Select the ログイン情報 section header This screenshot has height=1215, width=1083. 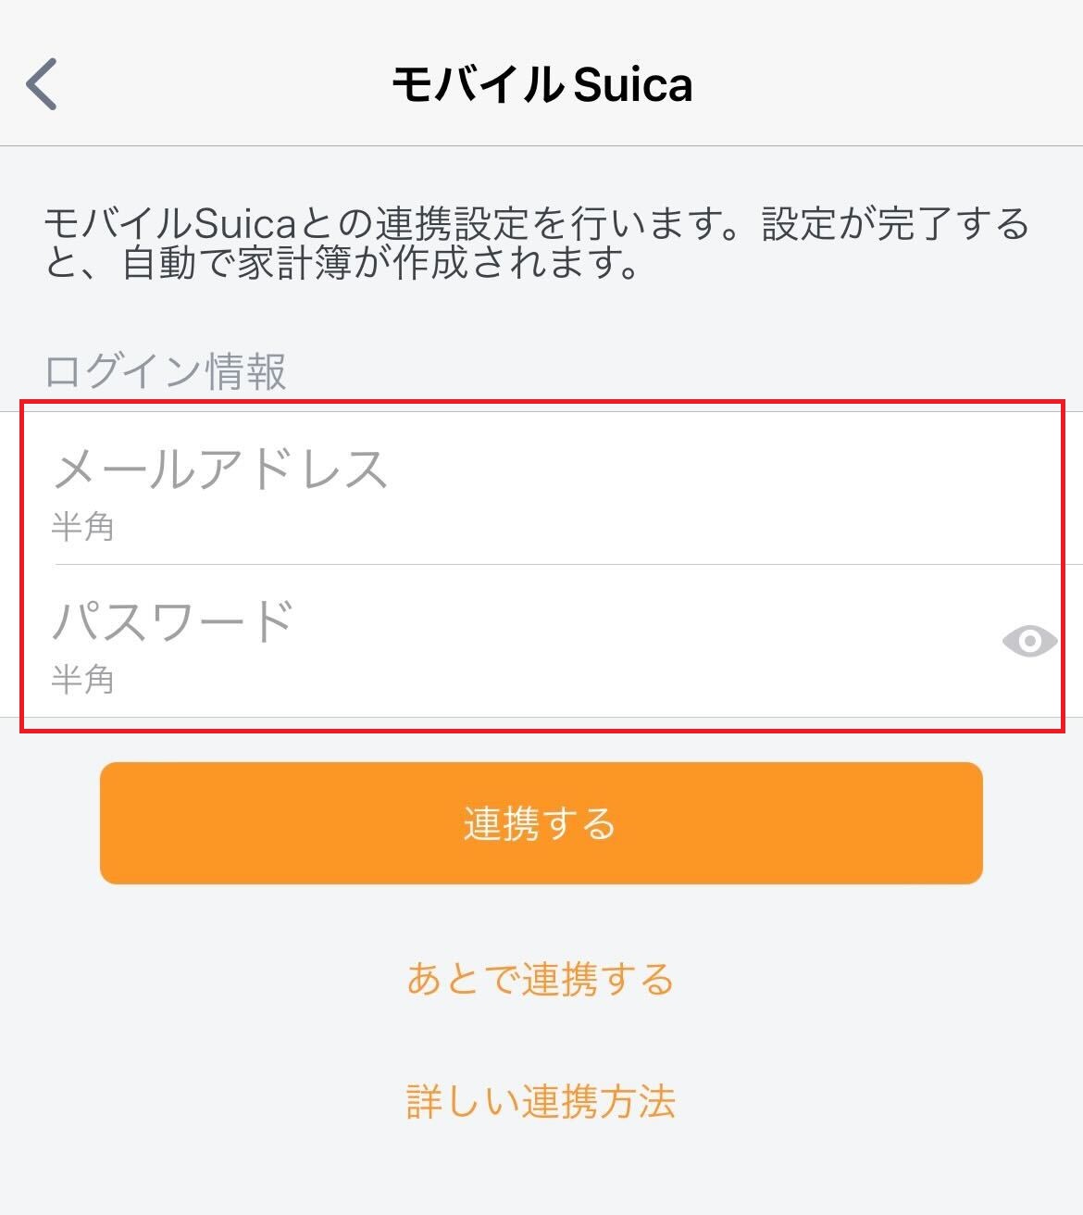[x=166, y=371]
